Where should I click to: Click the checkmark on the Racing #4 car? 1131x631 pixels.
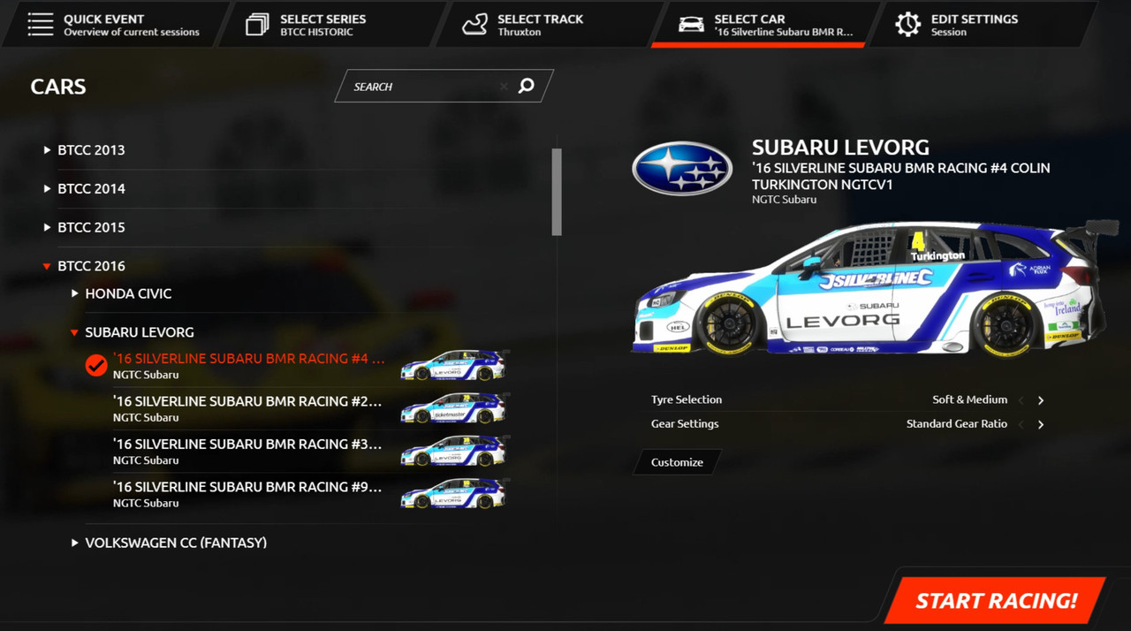96,365
